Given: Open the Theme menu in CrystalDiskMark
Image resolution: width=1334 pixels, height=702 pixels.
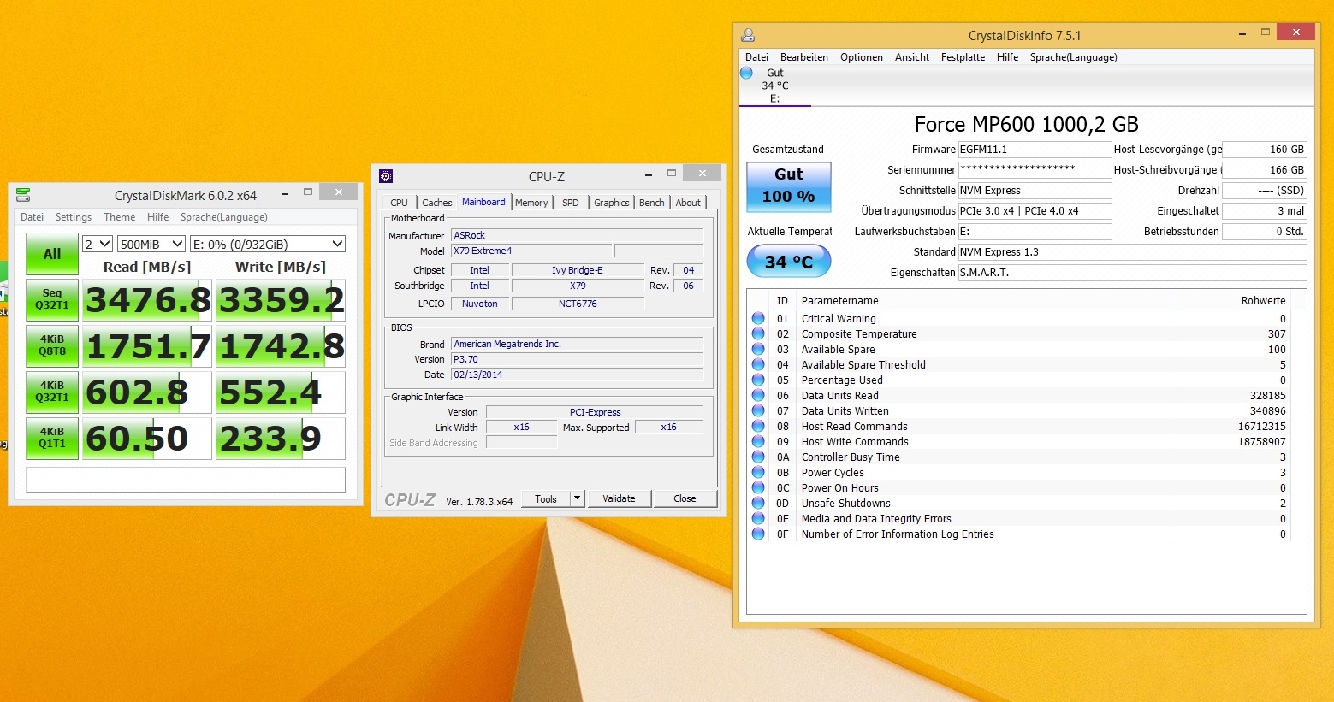Looking at the screenshot, I should click(x=120, y=217).
